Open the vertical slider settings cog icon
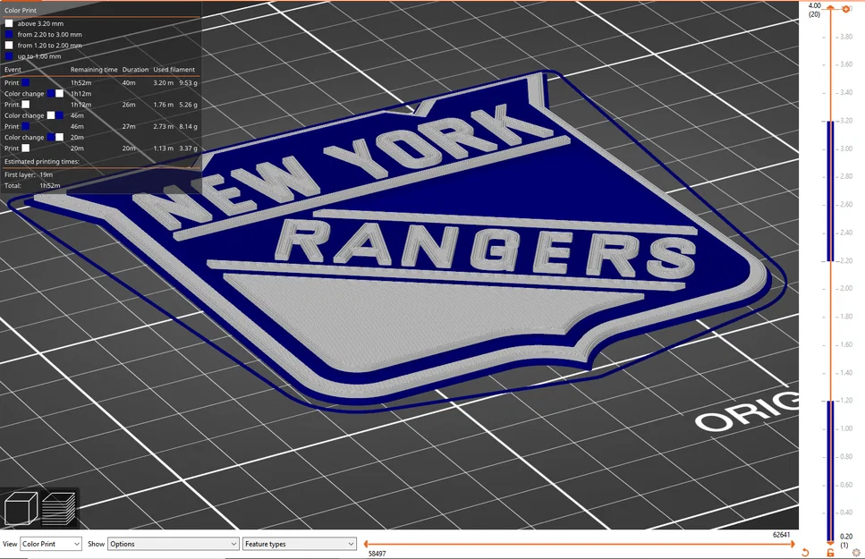 tap(856, 553)
